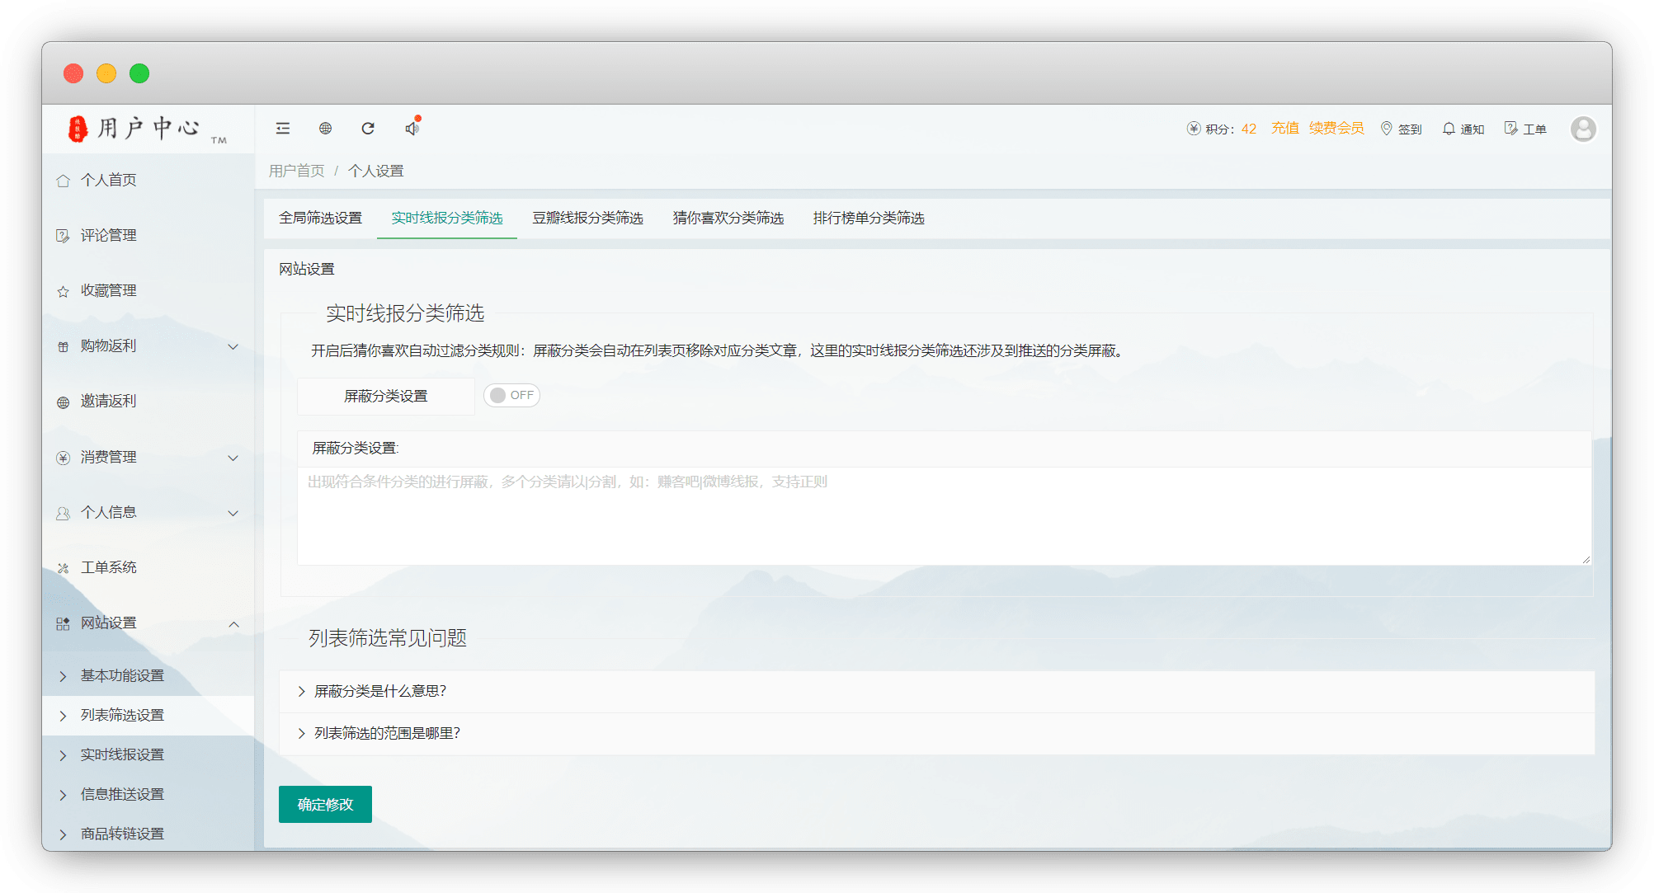Expand the 列表筛选的范围是哪里 FAQ item
1654x893 pixels.
(x=386, y=733)
